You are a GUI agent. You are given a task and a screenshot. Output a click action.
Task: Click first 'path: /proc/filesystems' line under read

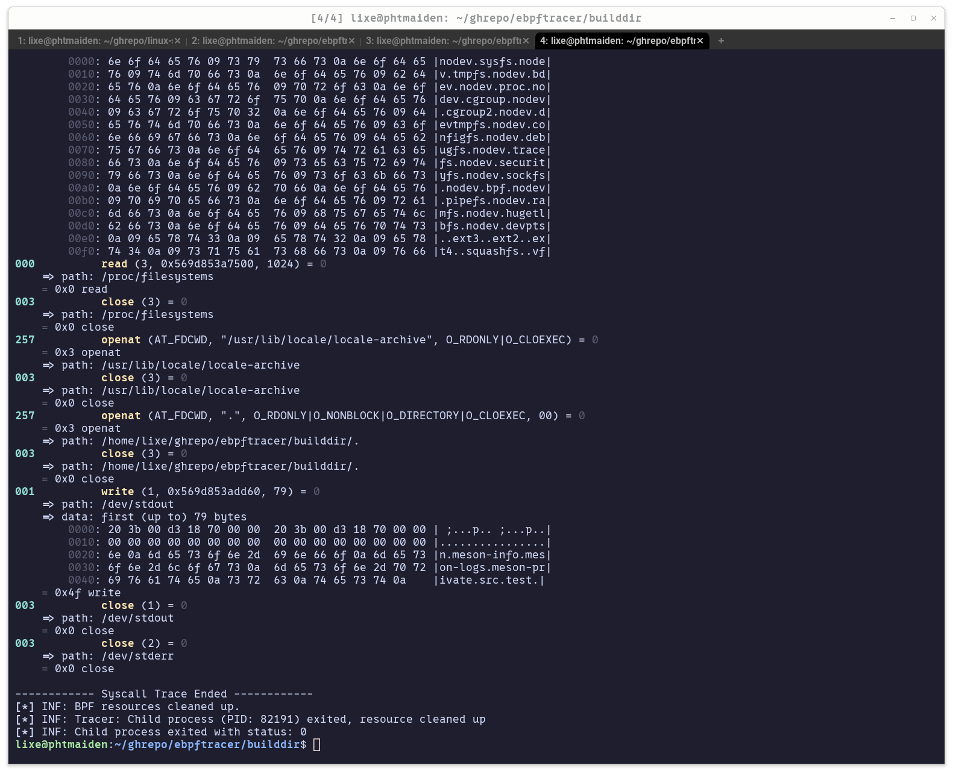[128, 276]
